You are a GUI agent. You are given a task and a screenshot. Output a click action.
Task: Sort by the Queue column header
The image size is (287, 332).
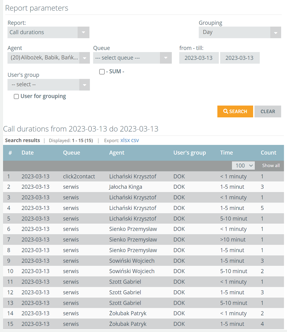pos(72,153)
